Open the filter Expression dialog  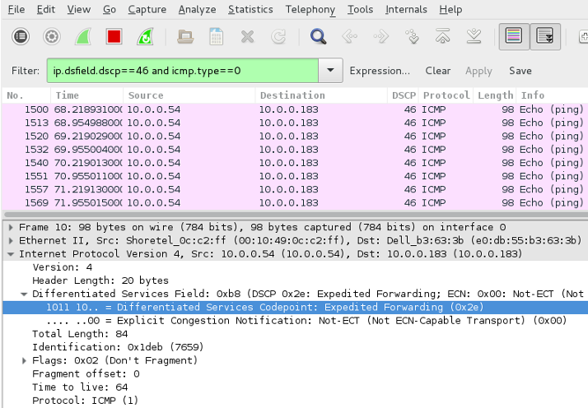(380, 71)
